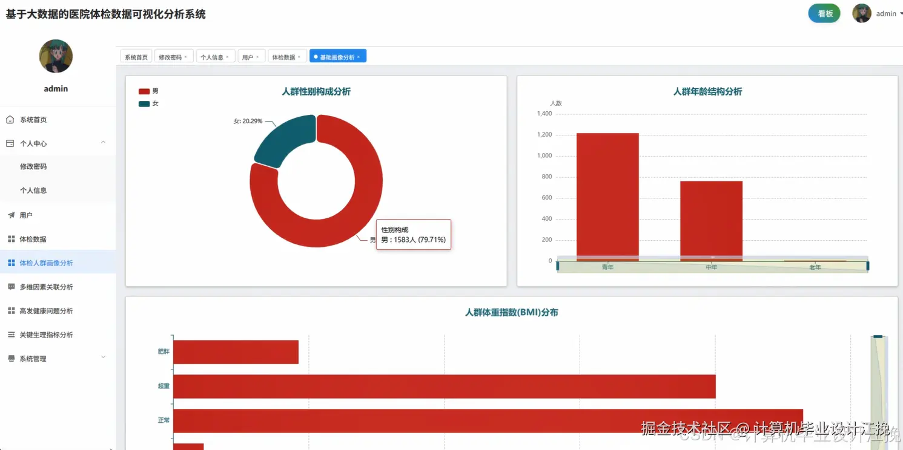Click the 老年 axis label
This screenshot has width=903, height=450.
pos(815,267)
